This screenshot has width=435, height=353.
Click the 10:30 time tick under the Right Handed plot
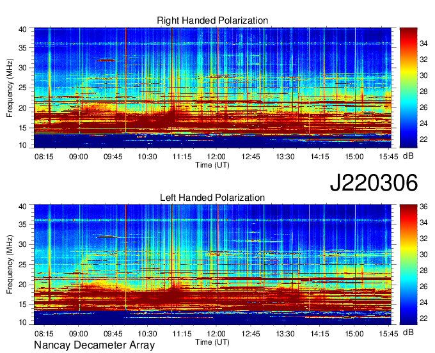(x=147, y=157)
